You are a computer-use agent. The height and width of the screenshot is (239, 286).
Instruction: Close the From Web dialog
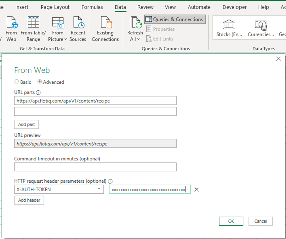pos(278,59)
